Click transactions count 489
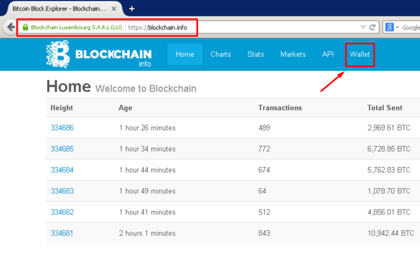Viewport: 420px width, 253px height. 264,128
